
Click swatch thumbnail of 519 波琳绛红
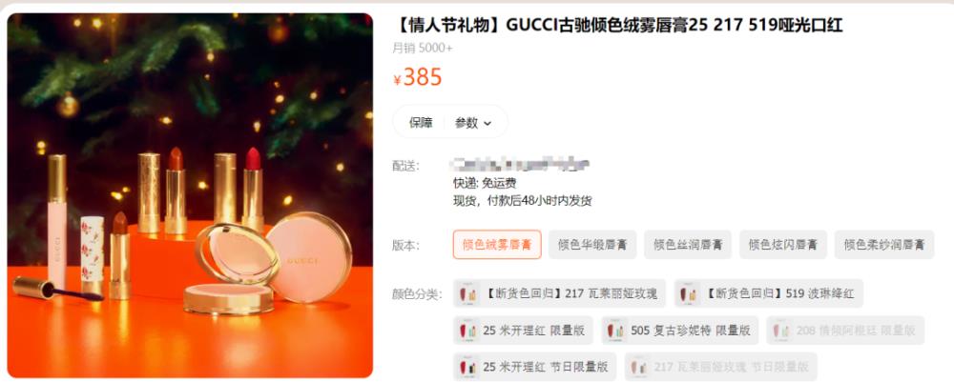pyautogui.click(x=690, y=294)
